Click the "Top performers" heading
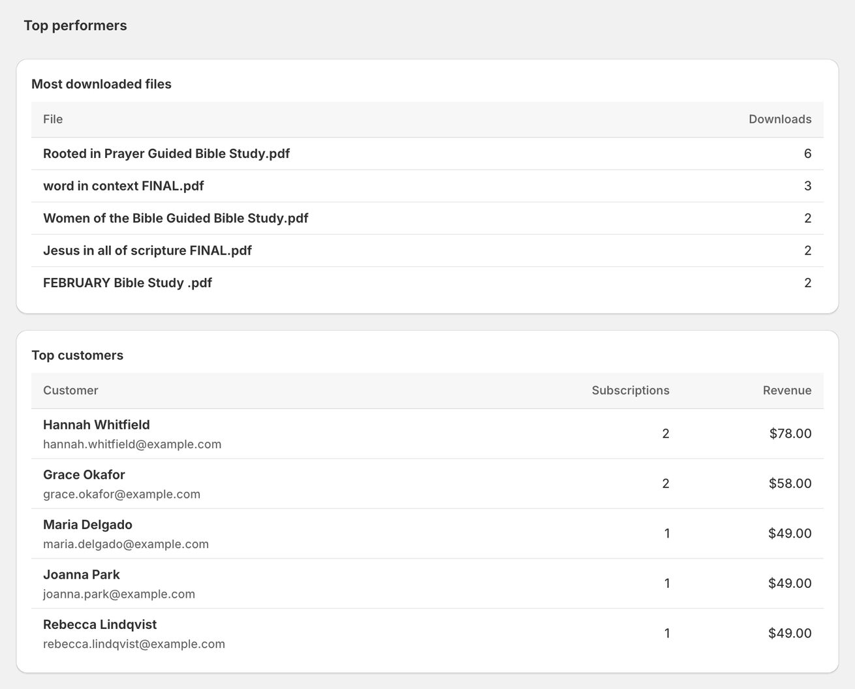The width and height of the screenshot is (855, 689). coord(75,25)
